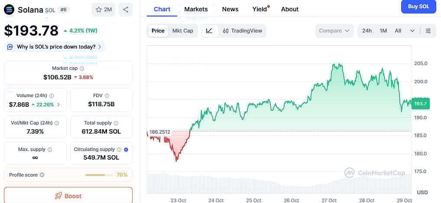This screenshot has width=441, height=203.
Task: Open chart settings sliders icon
Action: coord(428,31)
